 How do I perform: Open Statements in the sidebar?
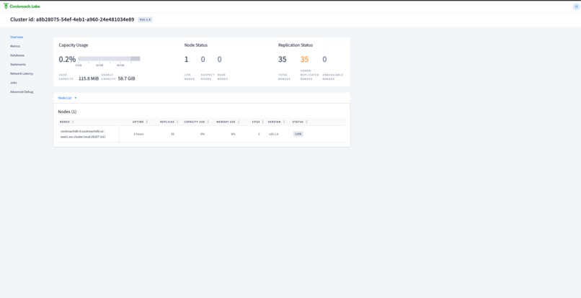(18, 64)
